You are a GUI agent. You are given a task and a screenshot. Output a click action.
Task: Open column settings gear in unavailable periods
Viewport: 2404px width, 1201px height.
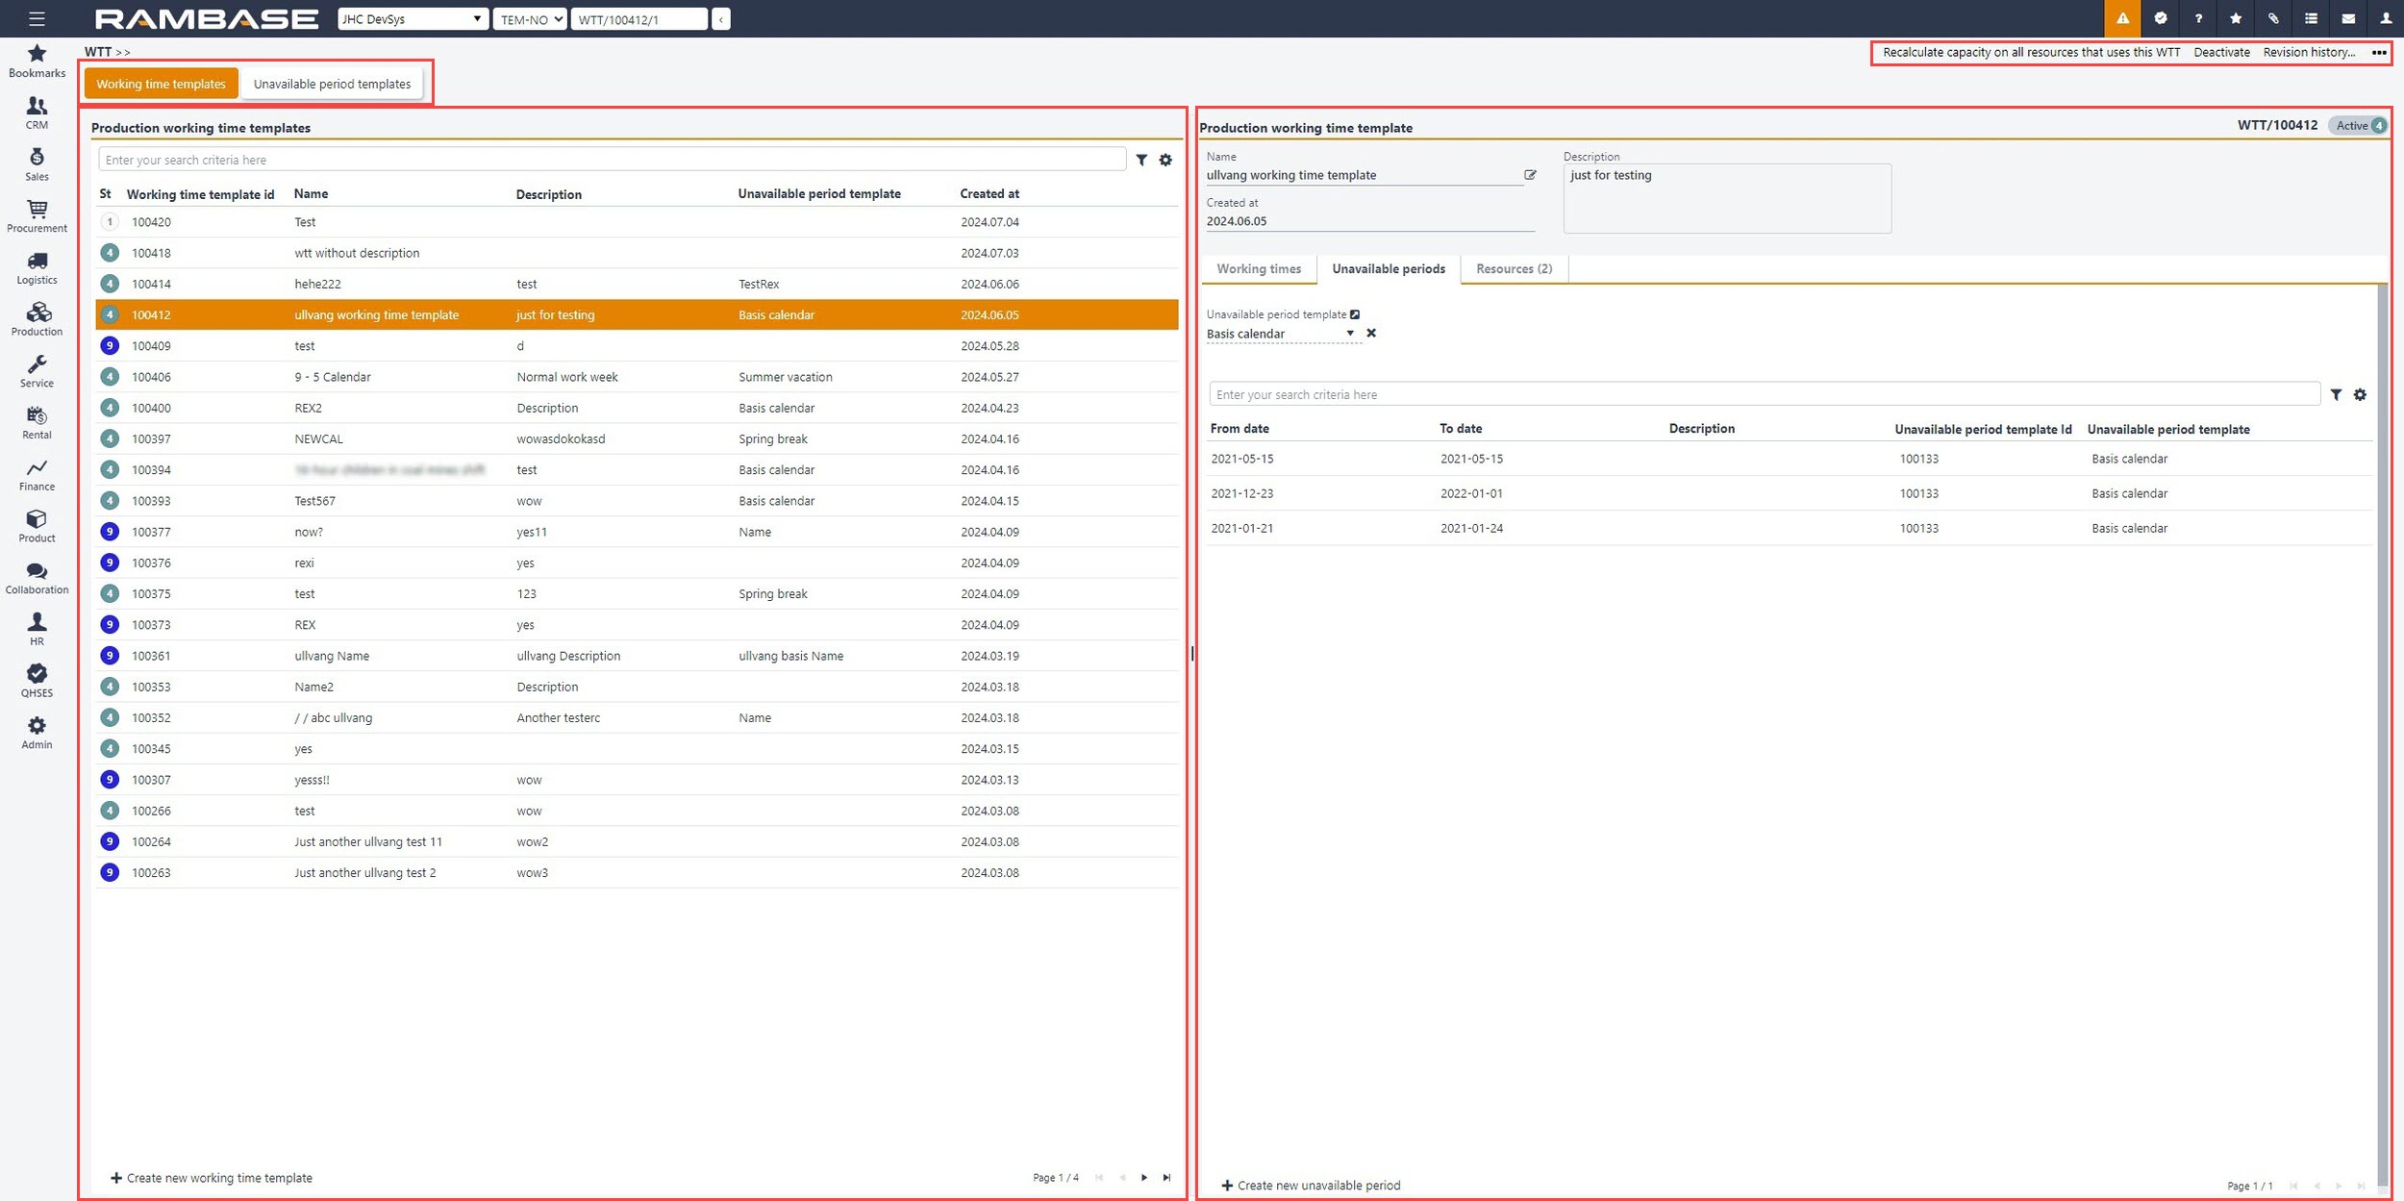click(x=2360, y=394)
